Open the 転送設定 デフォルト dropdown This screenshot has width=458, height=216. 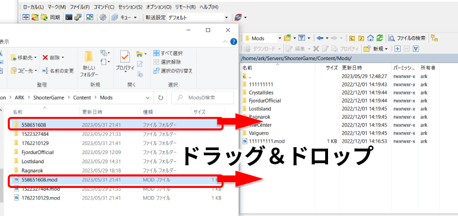tap(198, 18)
